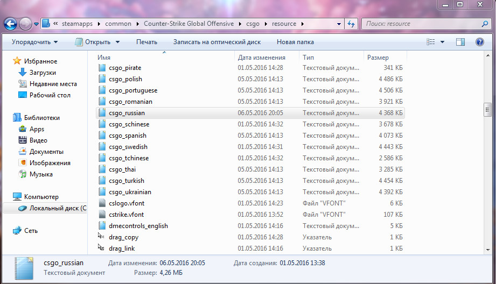Viewport: 496px width, 284px height.
Task: Select csgo in the address path
Action: pyautogui.click(x=253, y=24)
